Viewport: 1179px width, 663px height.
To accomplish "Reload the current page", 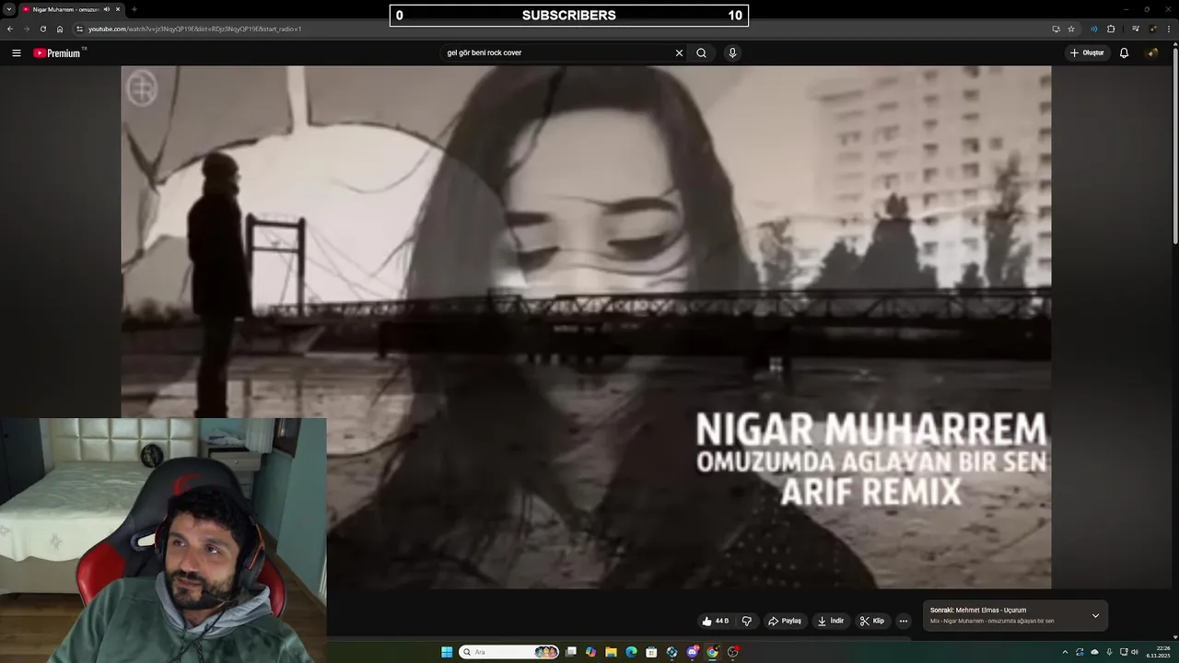I will pos(42,29).
